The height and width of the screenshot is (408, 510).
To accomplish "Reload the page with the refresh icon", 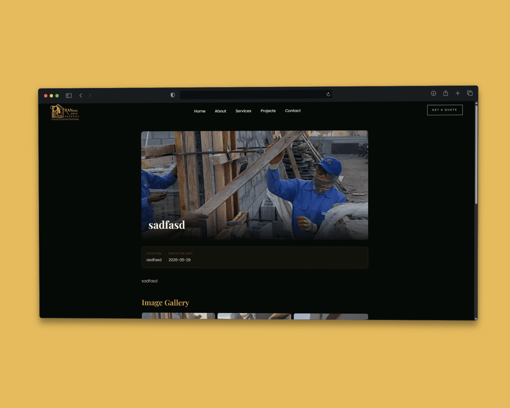I will point(328,94).
